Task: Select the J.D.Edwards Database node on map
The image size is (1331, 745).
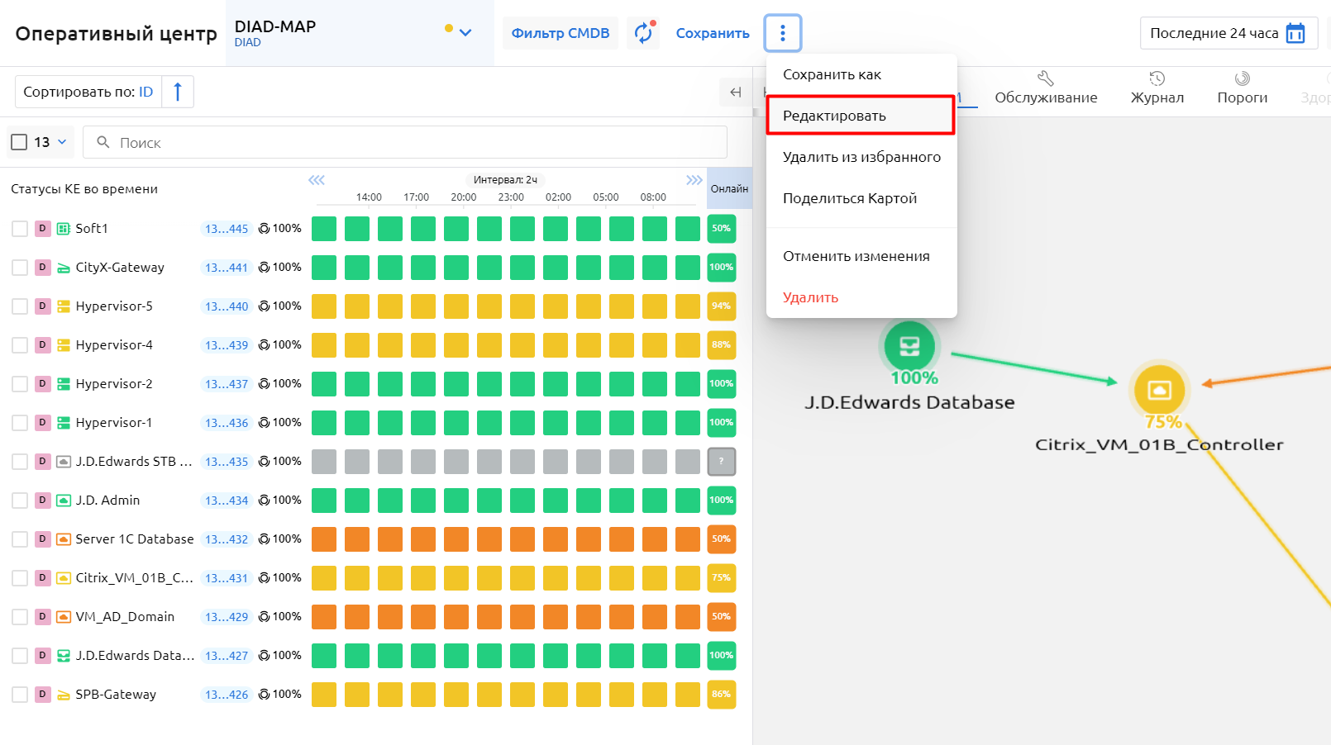Action: coord(909,346)
